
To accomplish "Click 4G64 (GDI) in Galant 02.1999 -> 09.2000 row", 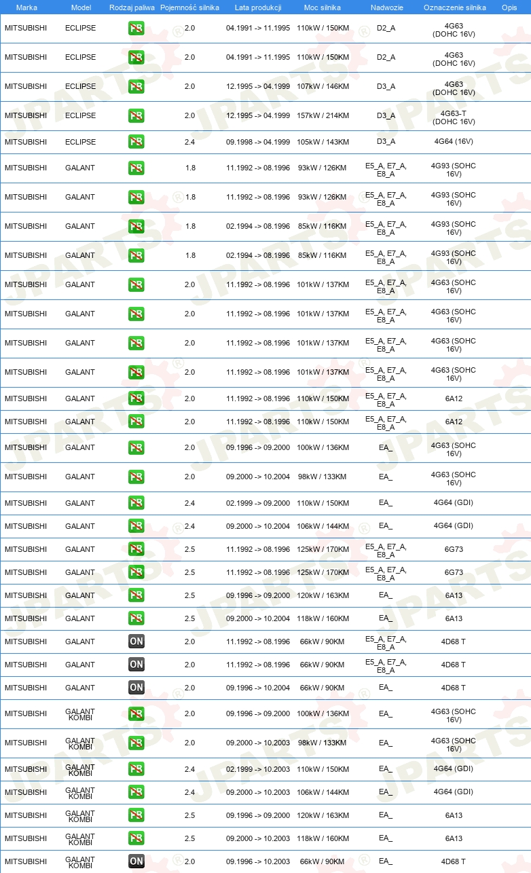I will pos(454,503).
